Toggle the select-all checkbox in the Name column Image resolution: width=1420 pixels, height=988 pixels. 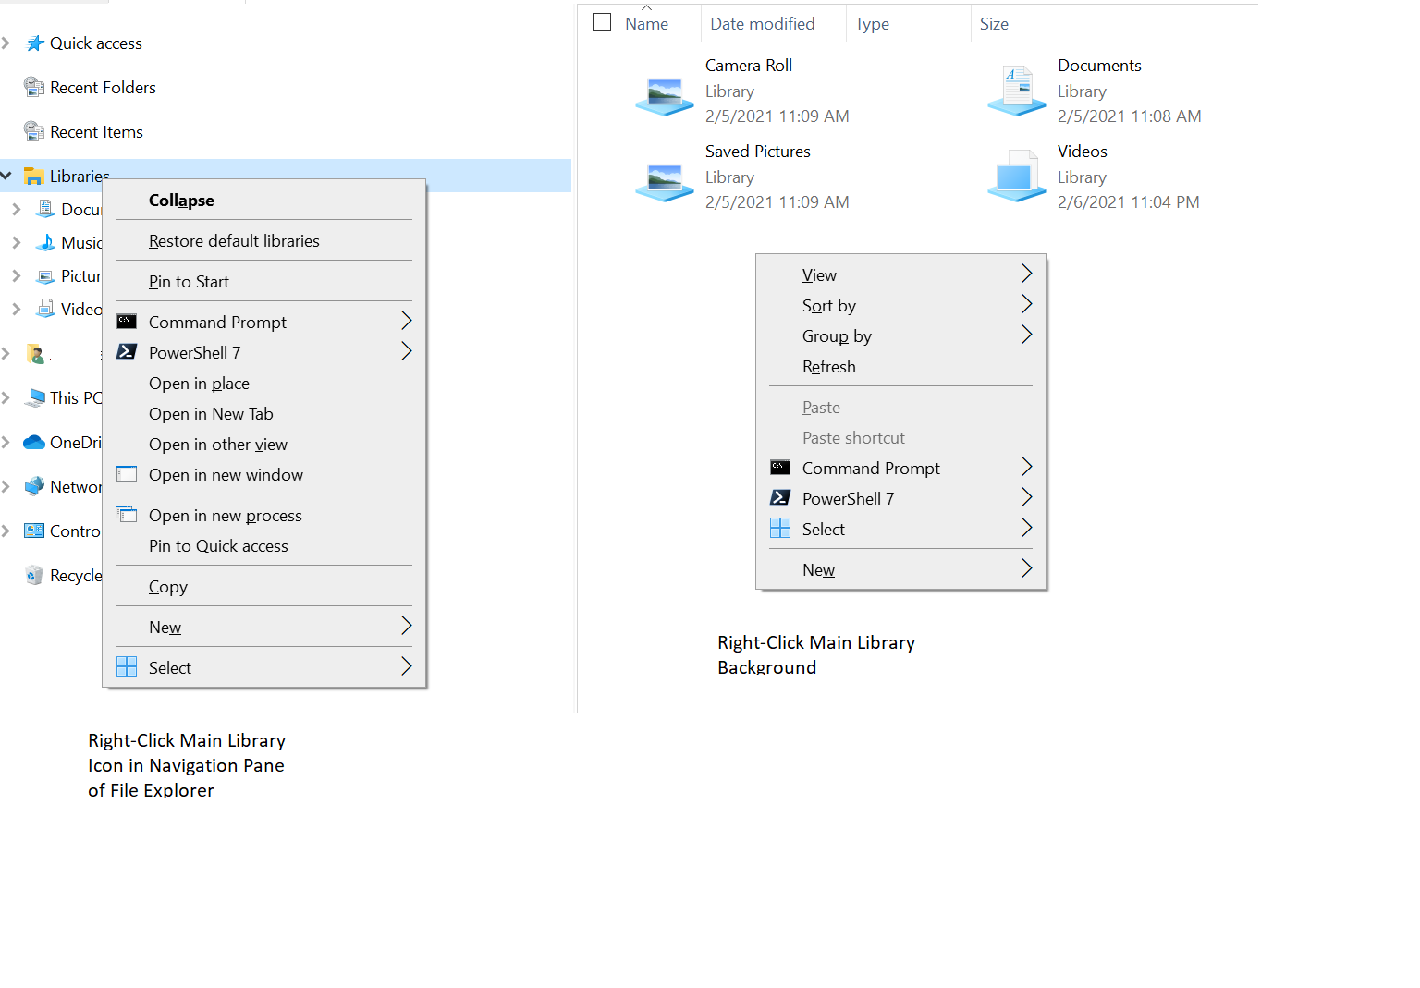(x=602, y=22)
